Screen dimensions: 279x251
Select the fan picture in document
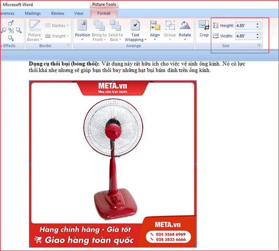coord(113,164)
